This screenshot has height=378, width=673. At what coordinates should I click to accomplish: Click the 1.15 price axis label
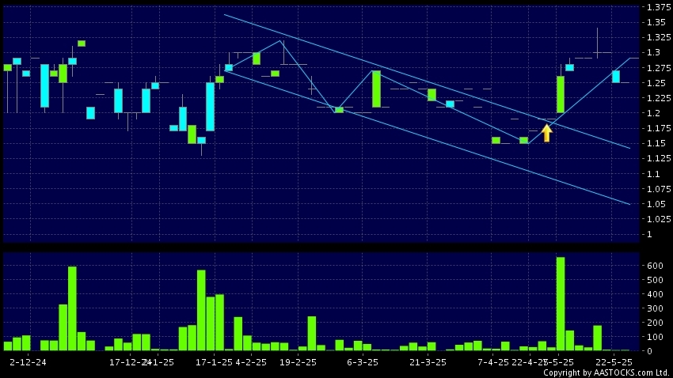tap(656, 143)
